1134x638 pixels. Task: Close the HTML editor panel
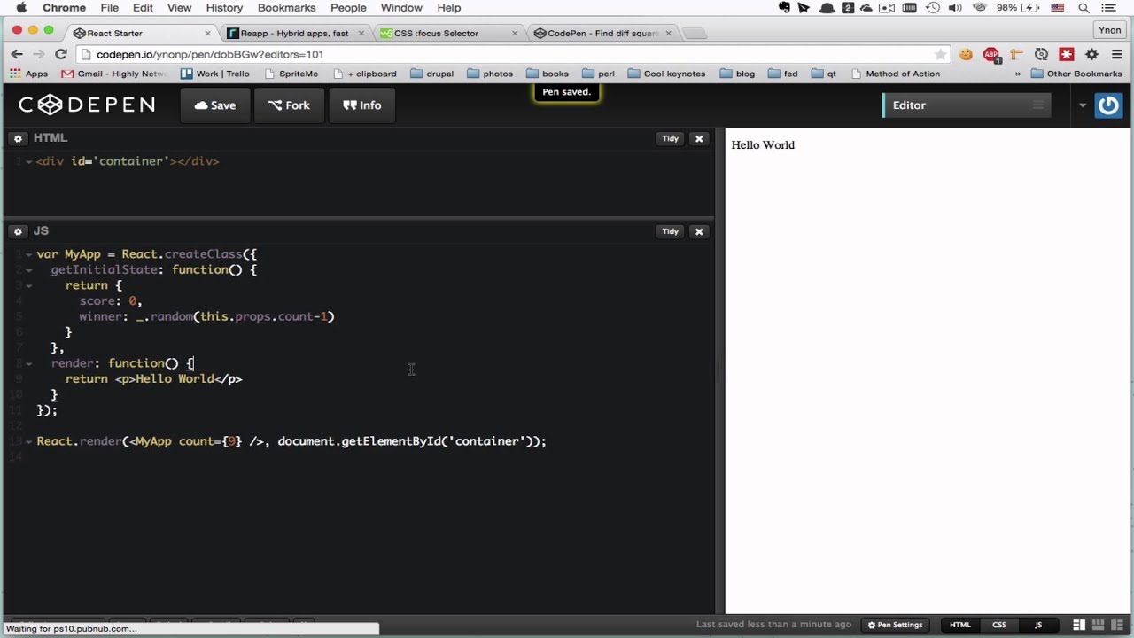pos(699,138)
